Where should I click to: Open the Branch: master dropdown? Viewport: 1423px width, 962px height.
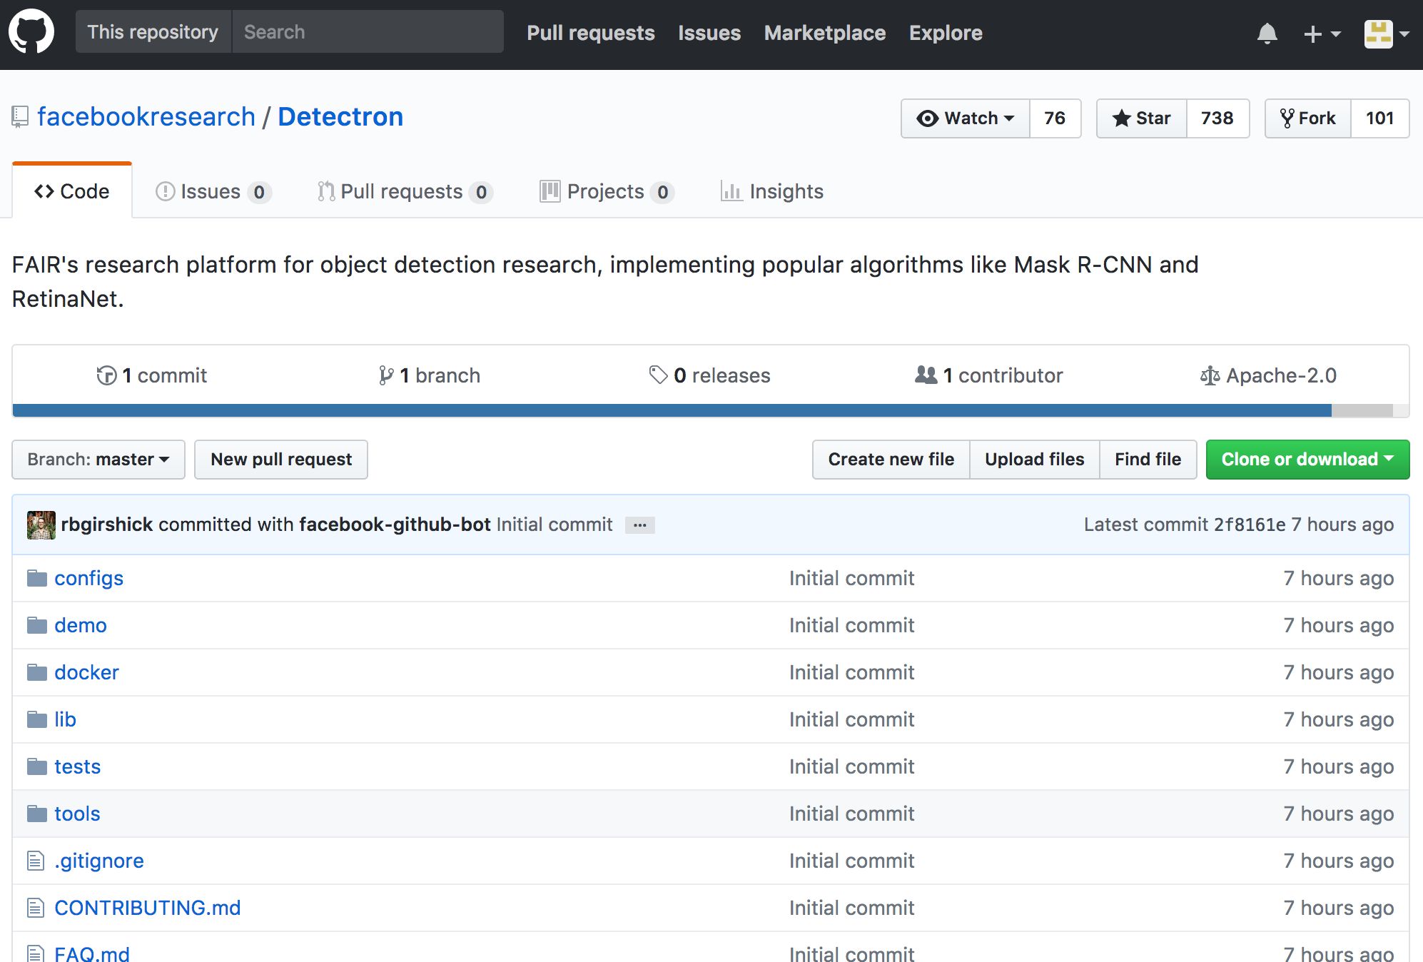(x=98, y=460)
